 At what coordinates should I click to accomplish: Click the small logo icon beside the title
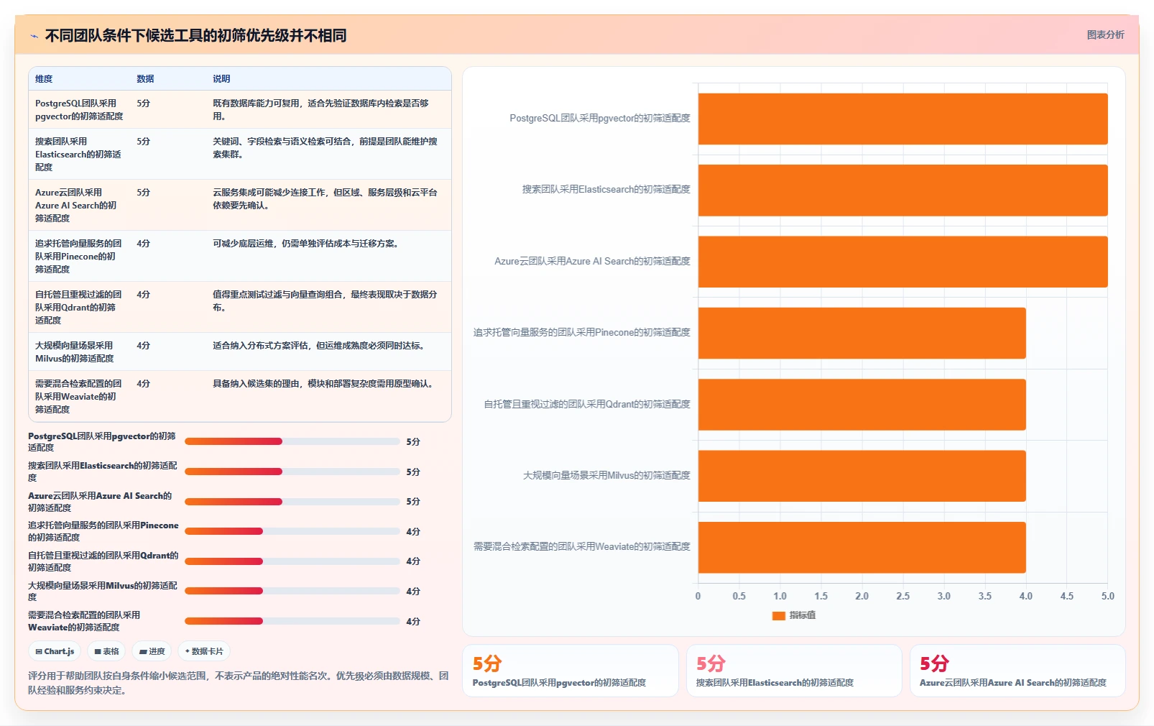point(34,36)
